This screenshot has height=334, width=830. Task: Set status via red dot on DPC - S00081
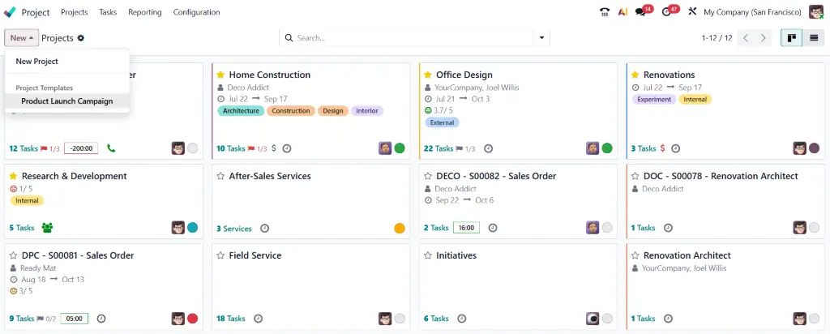pos(193,319)
